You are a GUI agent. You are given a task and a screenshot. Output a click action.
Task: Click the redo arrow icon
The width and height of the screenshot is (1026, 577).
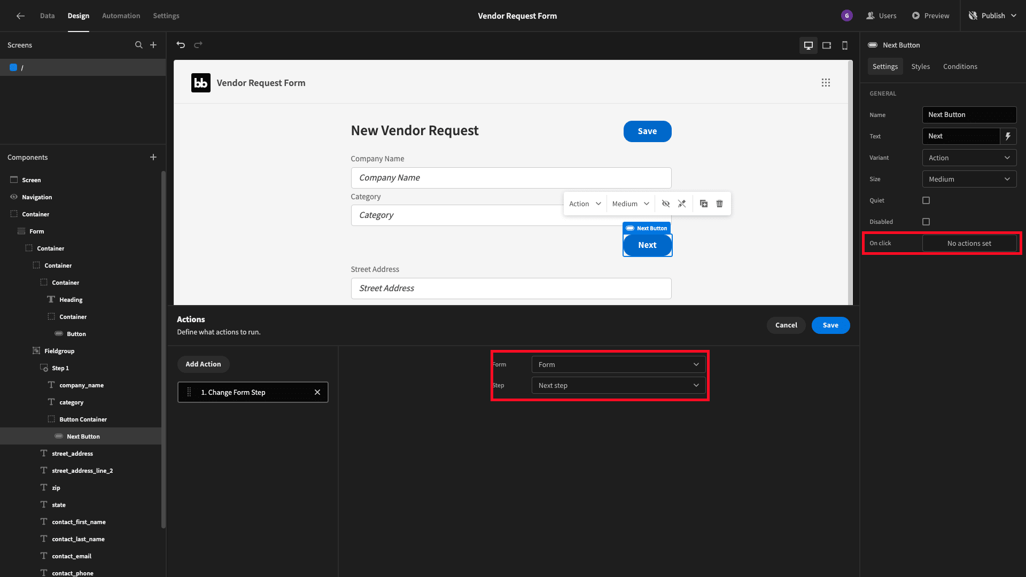[x=198, y=44]
